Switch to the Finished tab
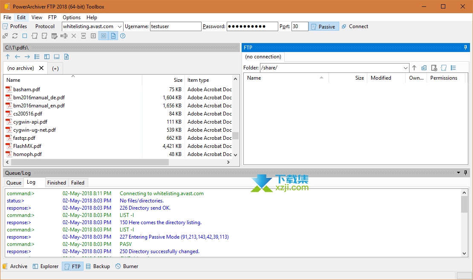473x280 pixels. (x=56, y=182)
